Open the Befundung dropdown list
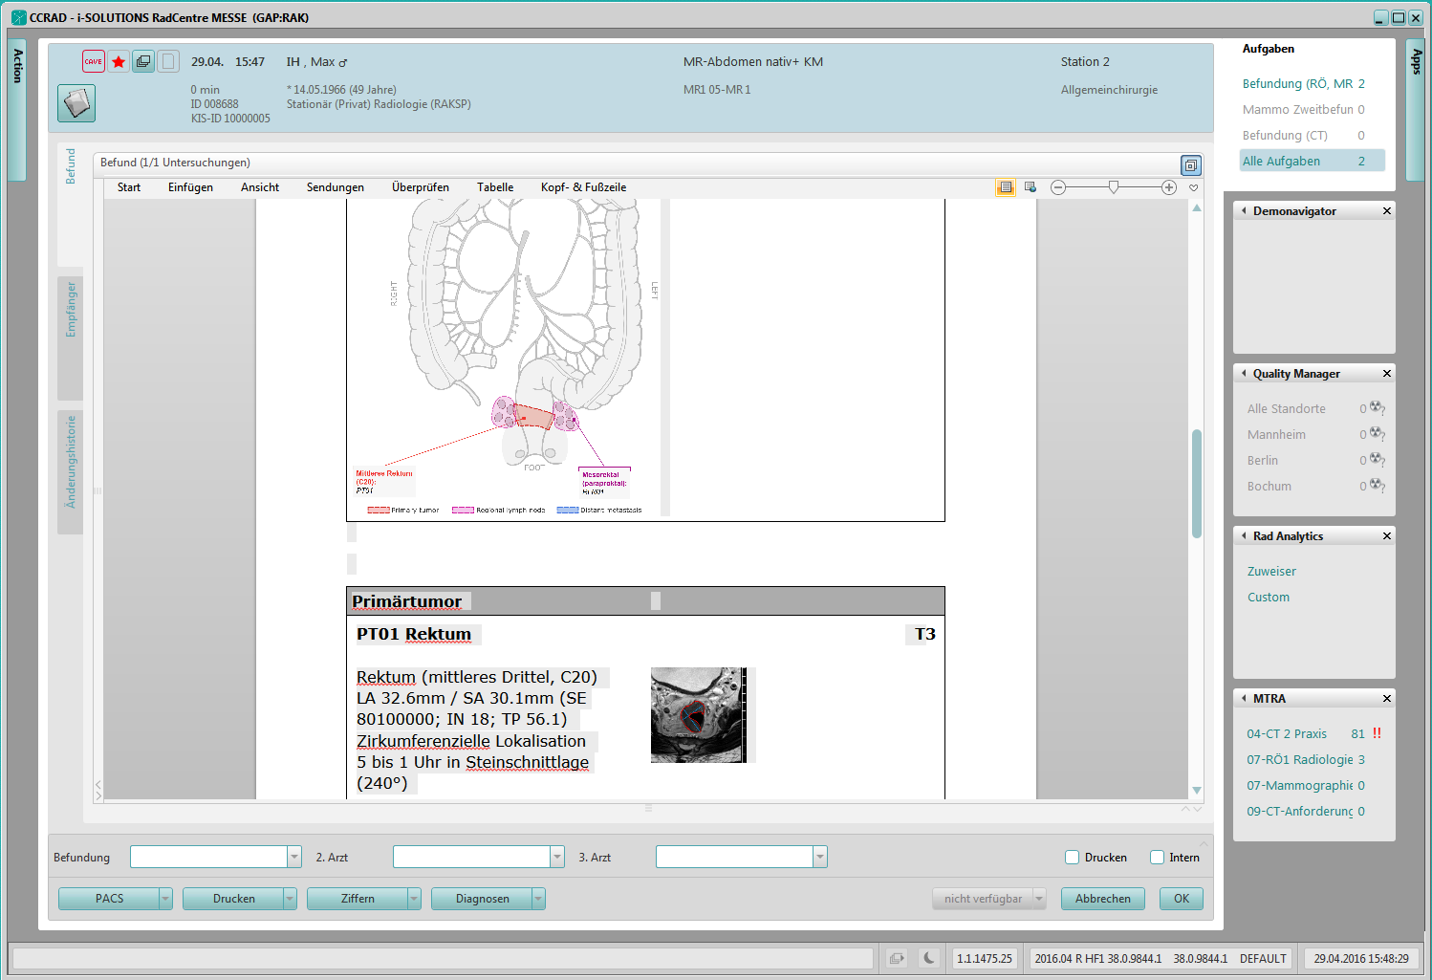Image resolution: width=1432 pixels, height=980 pixels. point(294,858)
